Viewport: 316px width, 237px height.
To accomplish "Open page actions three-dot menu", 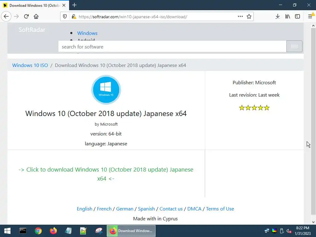I will click(x=240, y=16).
